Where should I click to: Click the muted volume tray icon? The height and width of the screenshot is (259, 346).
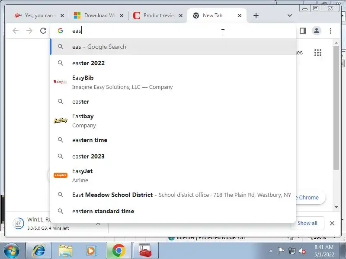point(302,251)
